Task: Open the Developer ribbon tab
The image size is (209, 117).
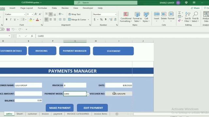Action: [88, 8]
